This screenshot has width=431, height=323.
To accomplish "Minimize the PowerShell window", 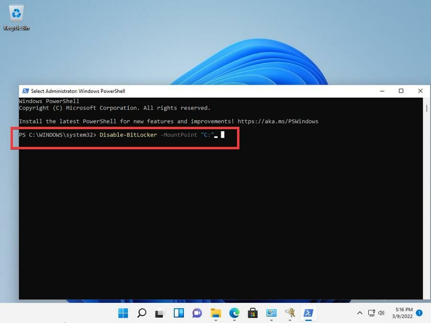I will (382, 91).
